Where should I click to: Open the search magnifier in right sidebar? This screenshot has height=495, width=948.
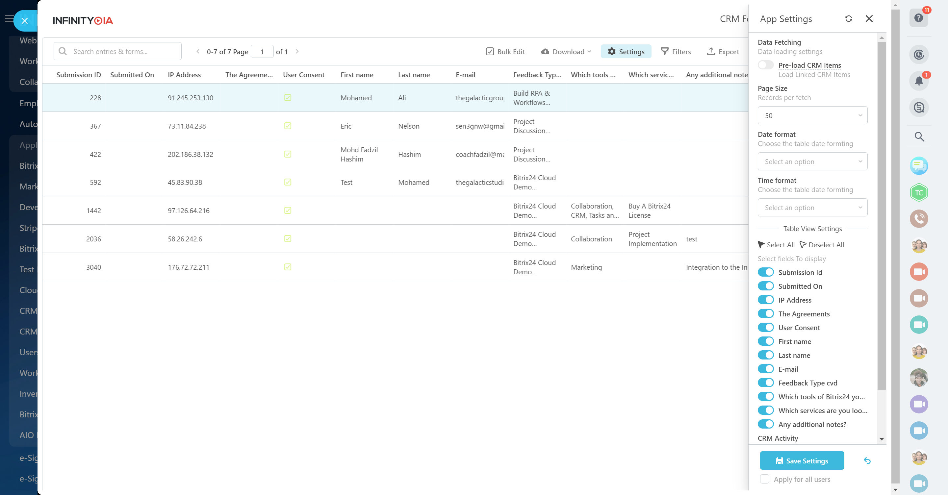coord(919,137)
